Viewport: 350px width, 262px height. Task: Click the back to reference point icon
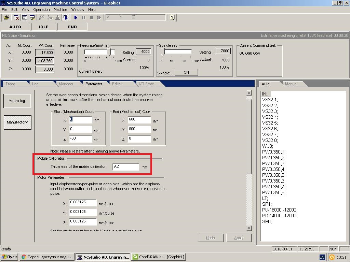(41, 17)
